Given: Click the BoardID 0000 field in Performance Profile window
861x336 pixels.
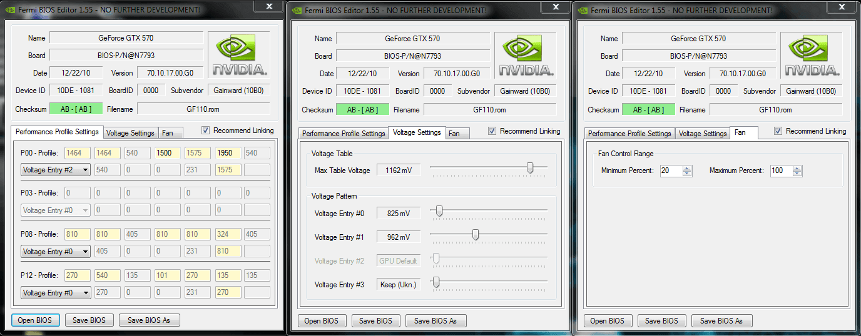Looking at the screenshot, I should (x=151, y=91).
